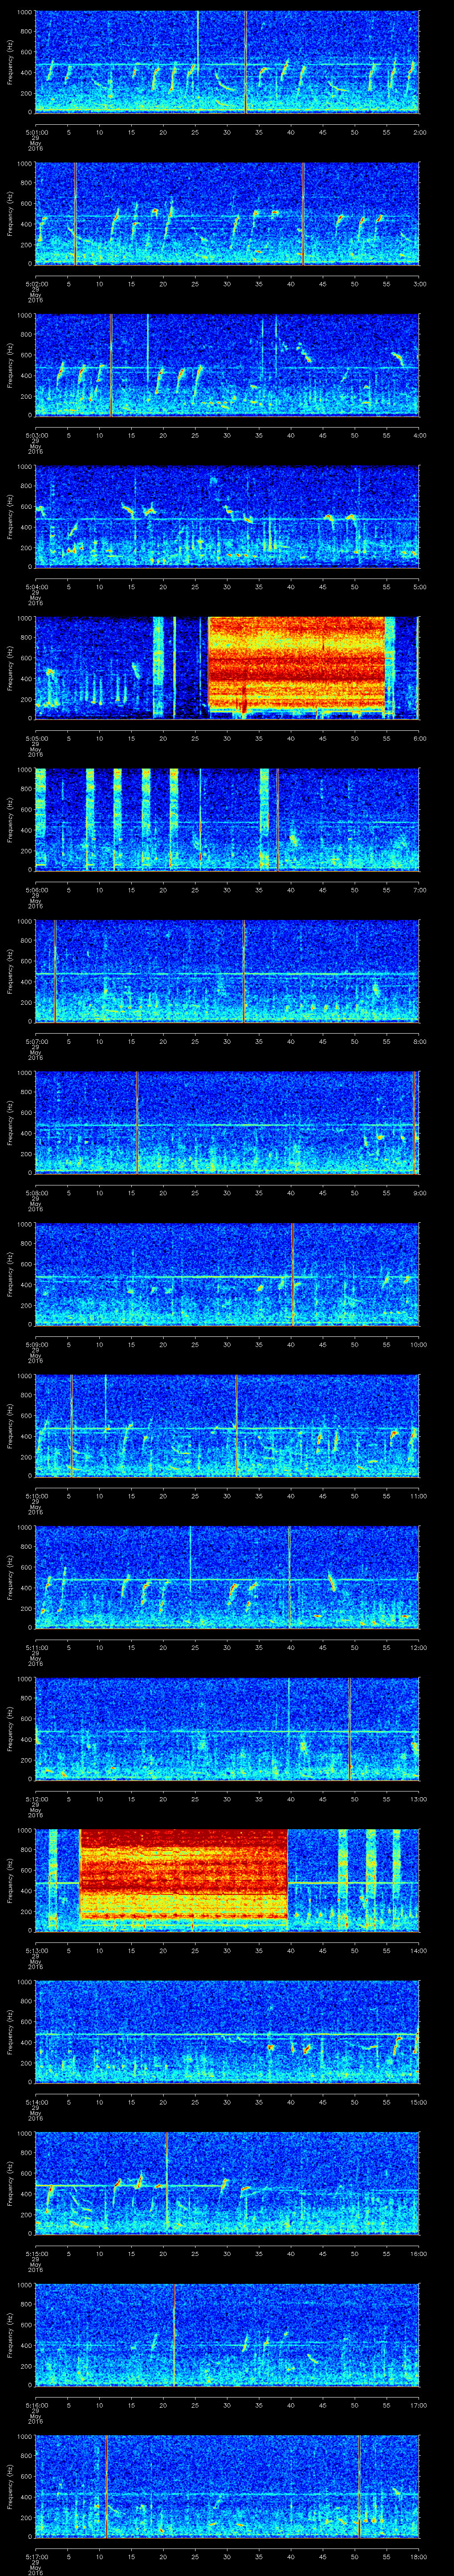Click the '18:00' end time label

point(418,2558)
